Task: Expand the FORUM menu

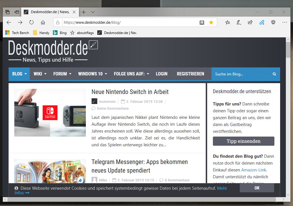Action: coord(62,74)
